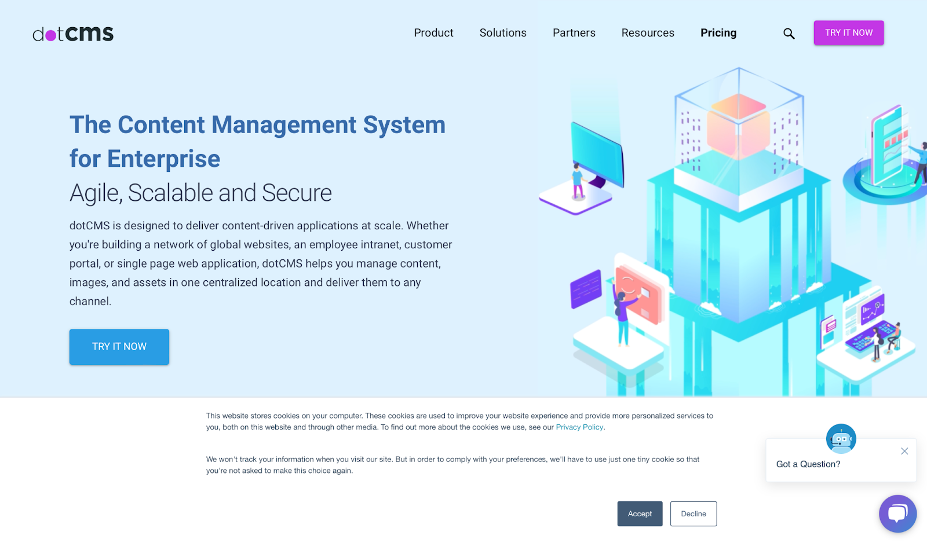Open the Product dropdown menu
Viewport: 927px width, 543px height.
point(433,33)
